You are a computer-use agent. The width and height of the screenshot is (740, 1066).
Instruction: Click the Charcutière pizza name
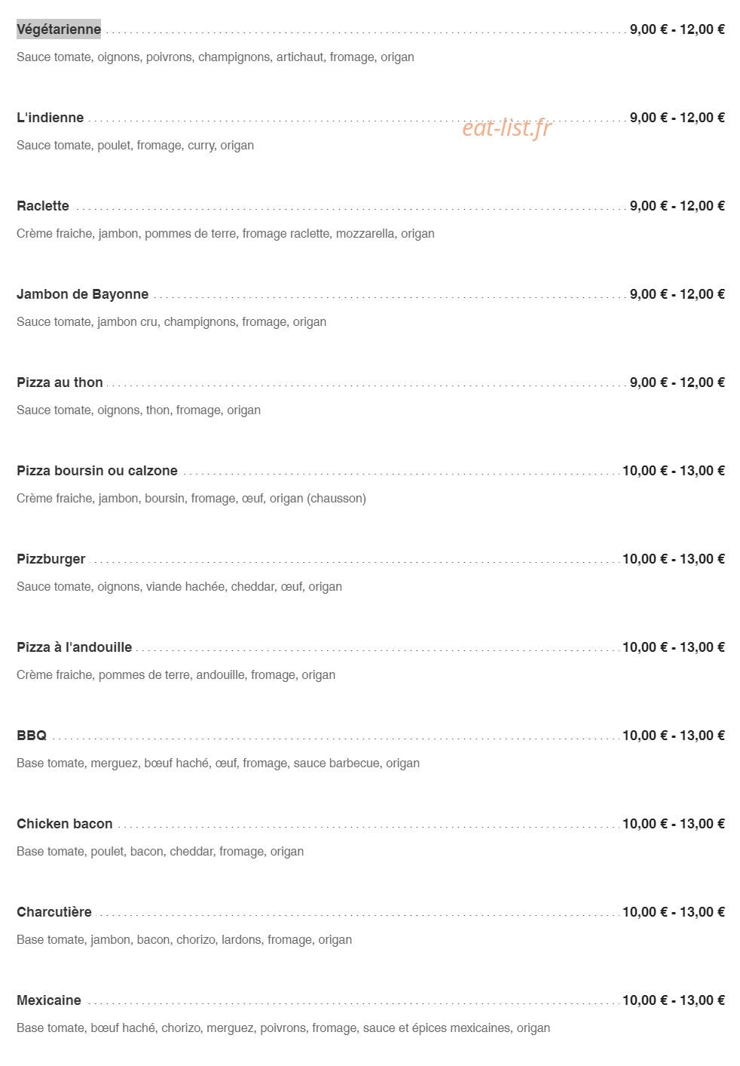click(54, 912)
